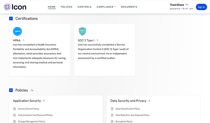Screen dimensions: 210x123
Task: Click the Certifications section heading
Action: point(27,18)
